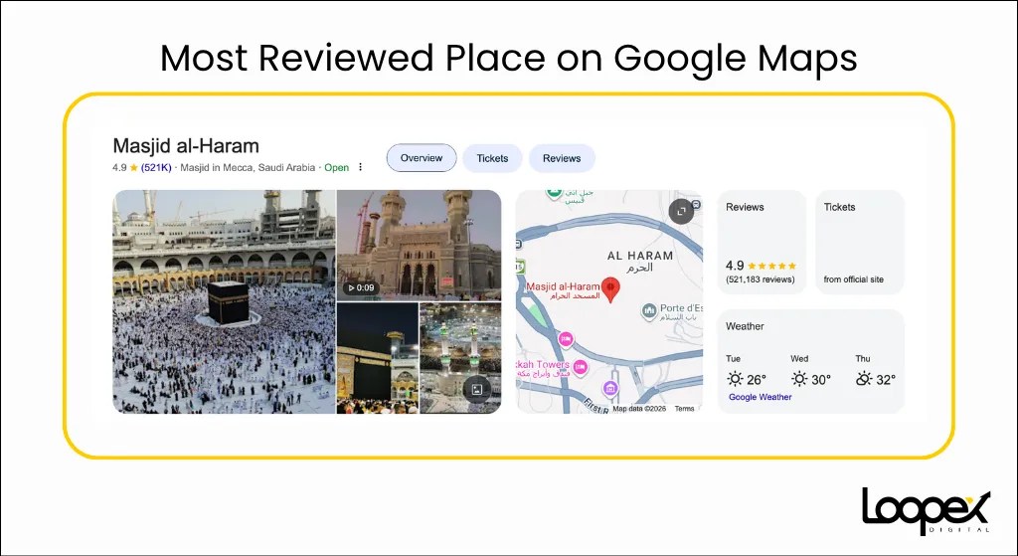Click the Loopex Digital logo

click(926, 512)
